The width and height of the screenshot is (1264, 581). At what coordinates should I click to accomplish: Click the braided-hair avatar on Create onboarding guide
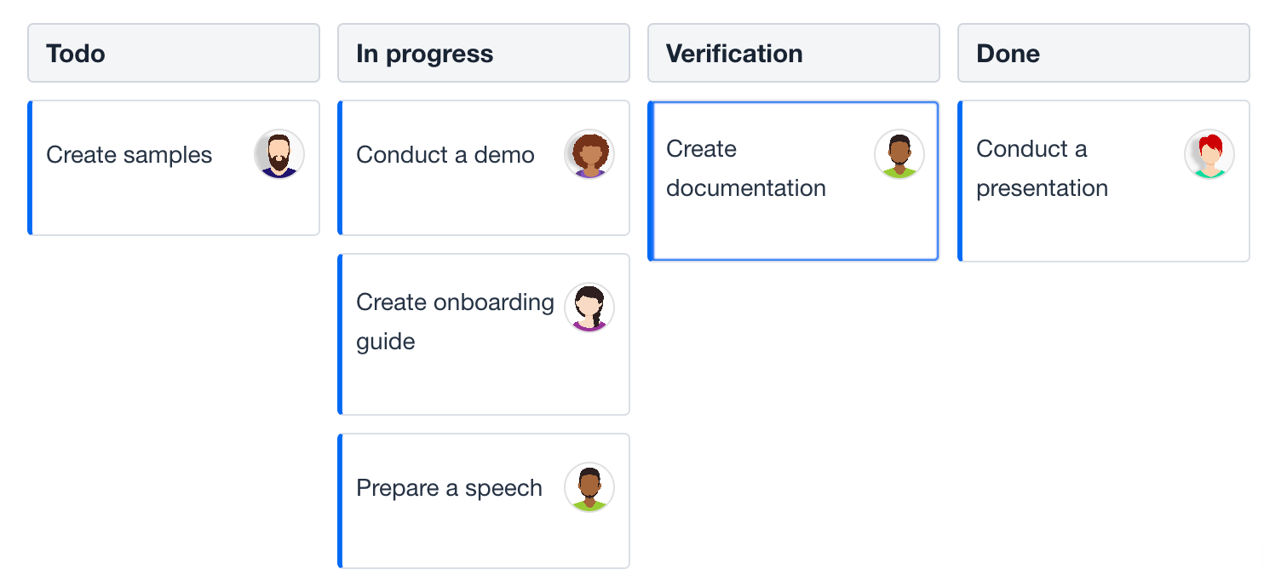[x=589, y=308]
